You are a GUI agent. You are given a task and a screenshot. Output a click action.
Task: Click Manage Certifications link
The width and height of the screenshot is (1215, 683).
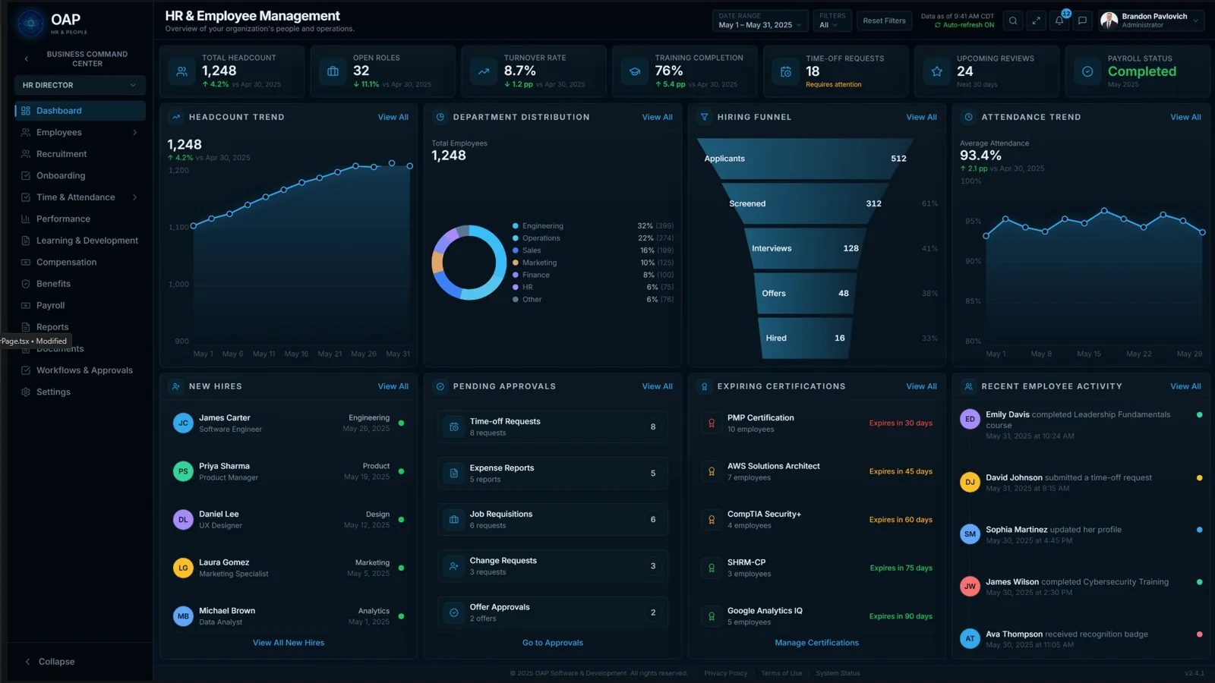(817, 643)
